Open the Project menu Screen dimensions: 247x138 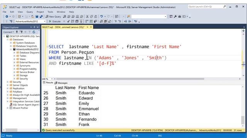point(40,12)
